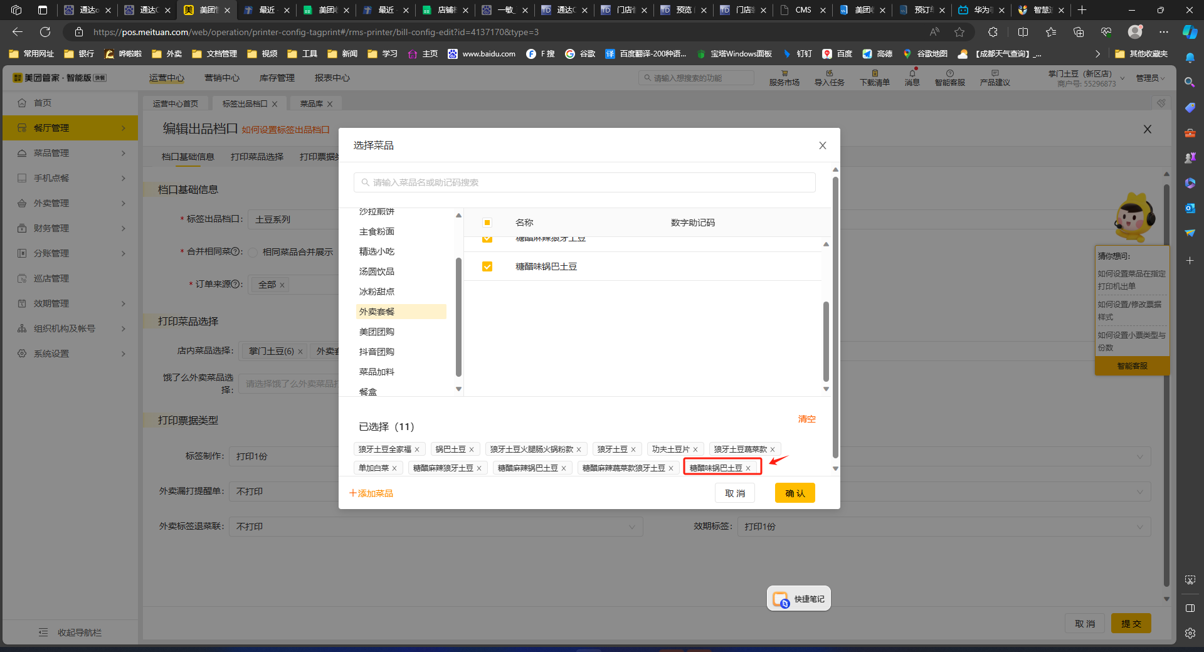This screenshot has width=1204, height=652.
Task: Switch to 运营中心首页 tab
Action: 176,103
